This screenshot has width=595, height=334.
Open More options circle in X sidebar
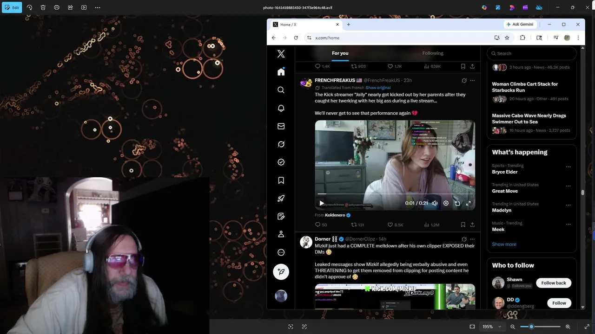[281, 253]
